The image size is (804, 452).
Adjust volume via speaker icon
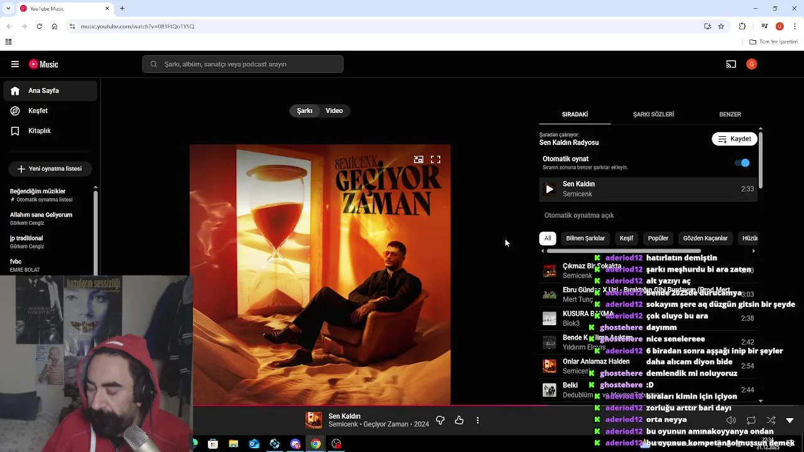click(x=731, y=420)
